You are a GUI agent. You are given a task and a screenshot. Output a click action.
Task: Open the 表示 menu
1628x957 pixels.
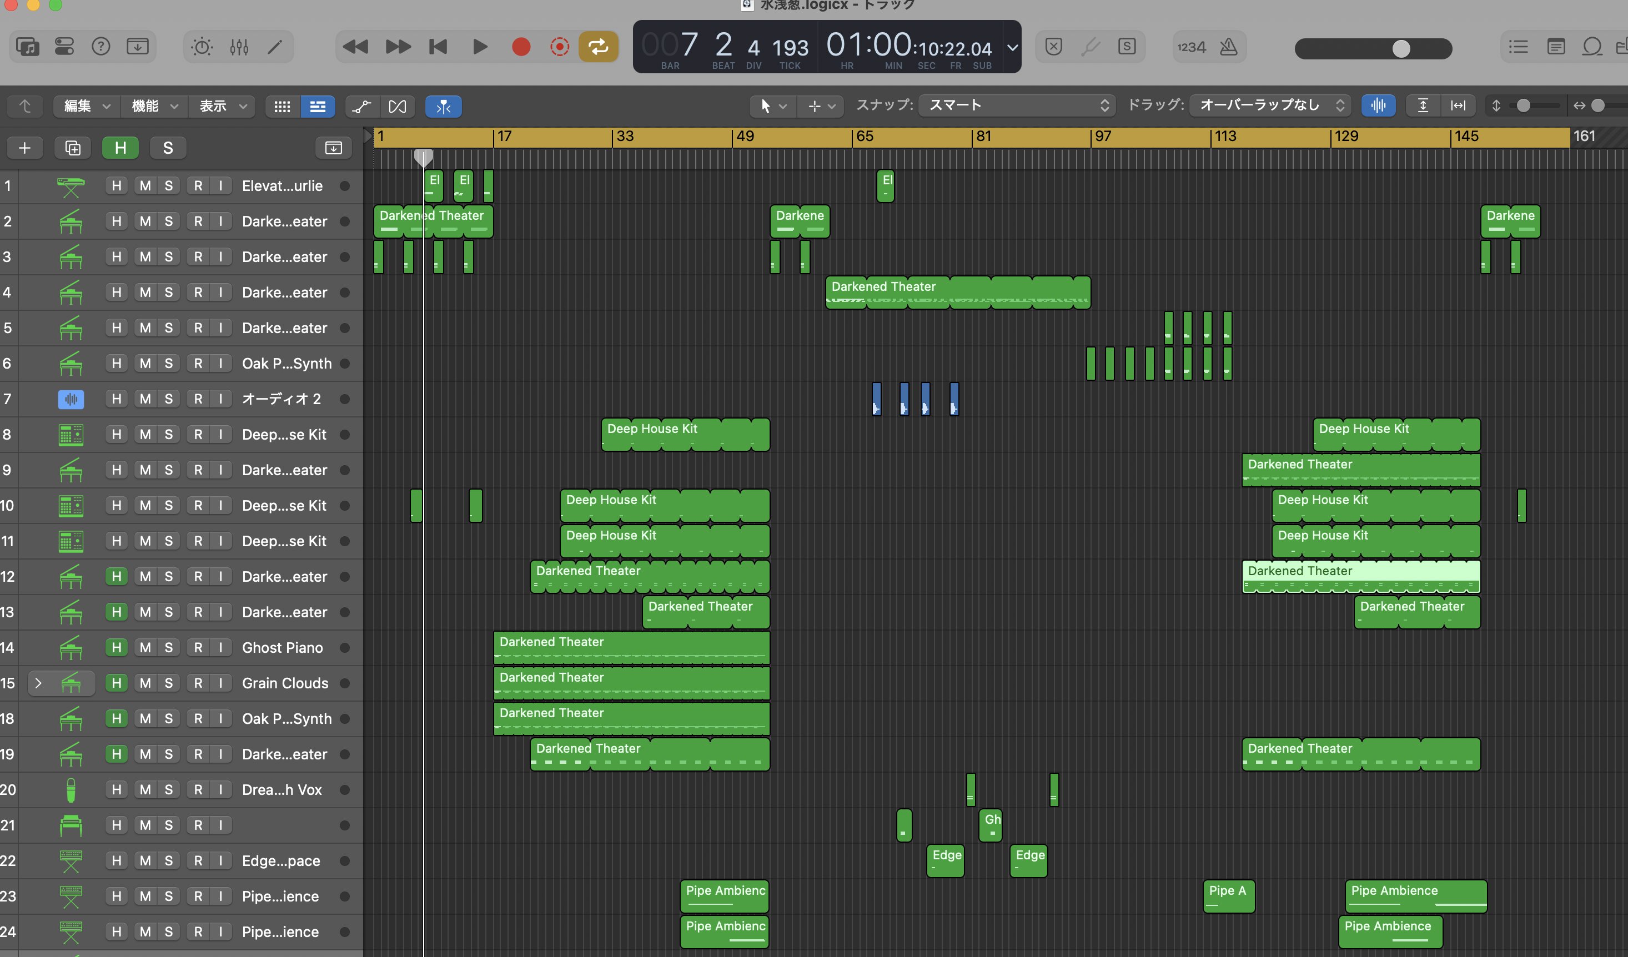(x=222, y=106)
